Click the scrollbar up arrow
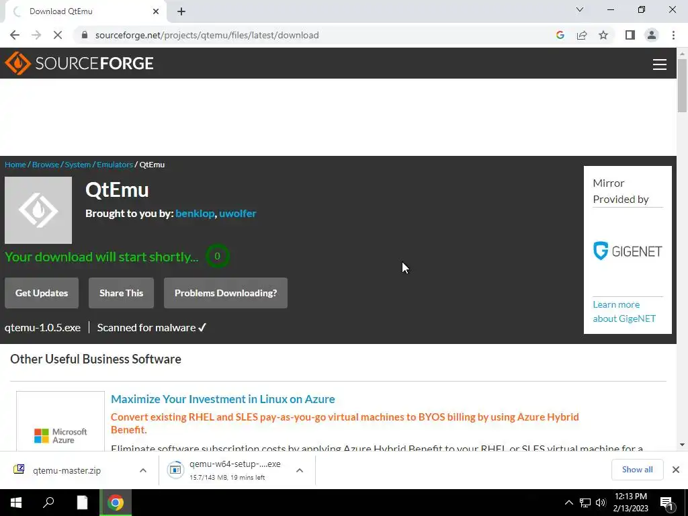The image size is (688, 516). [682, 54]
